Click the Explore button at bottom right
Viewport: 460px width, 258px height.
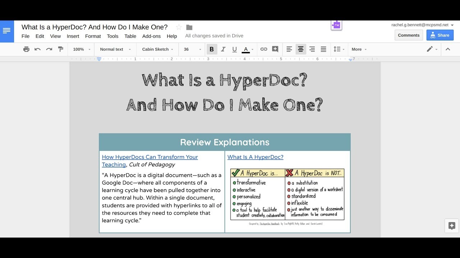[x=452, y=226]
